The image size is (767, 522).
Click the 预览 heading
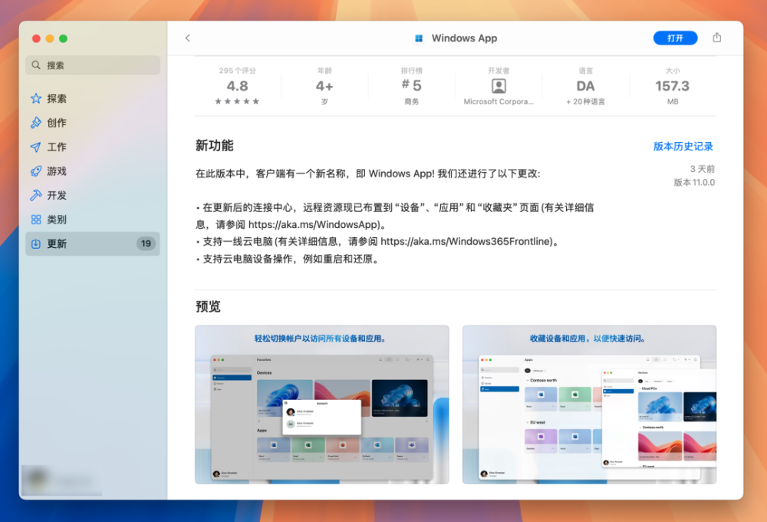[x=208, y=306]
